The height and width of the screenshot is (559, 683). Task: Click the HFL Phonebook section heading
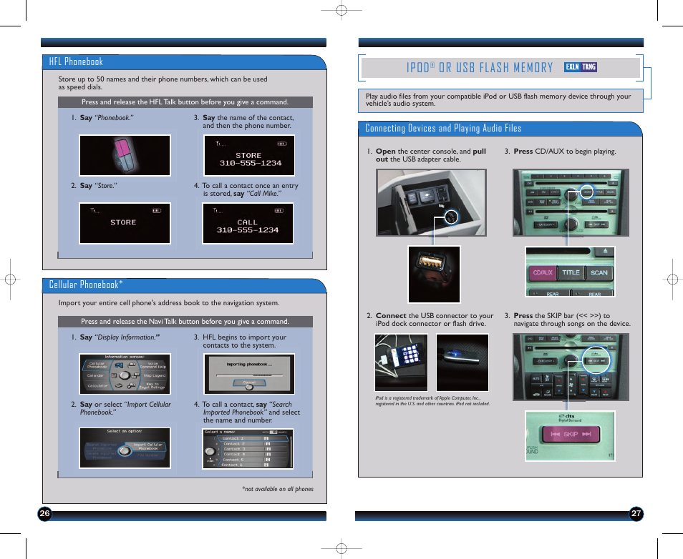click(76, 61)
